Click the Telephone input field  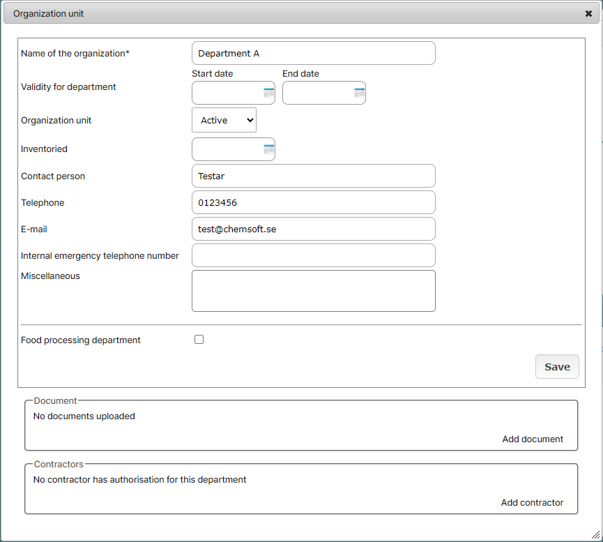coord(314,202)
